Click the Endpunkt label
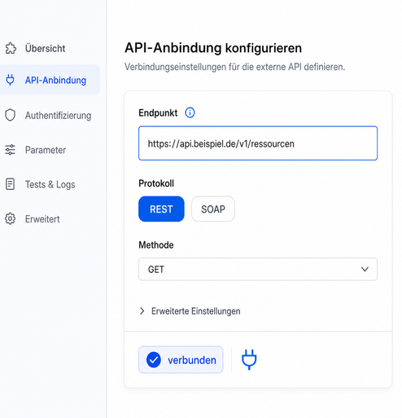This screenshot has width=402, height=418. [158, 112]
